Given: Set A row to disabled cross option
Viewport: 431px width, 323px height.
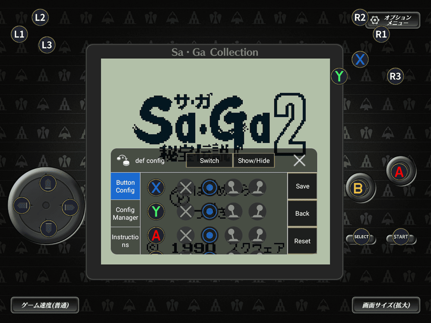Looking at the screenshot, I should point(186,236).
